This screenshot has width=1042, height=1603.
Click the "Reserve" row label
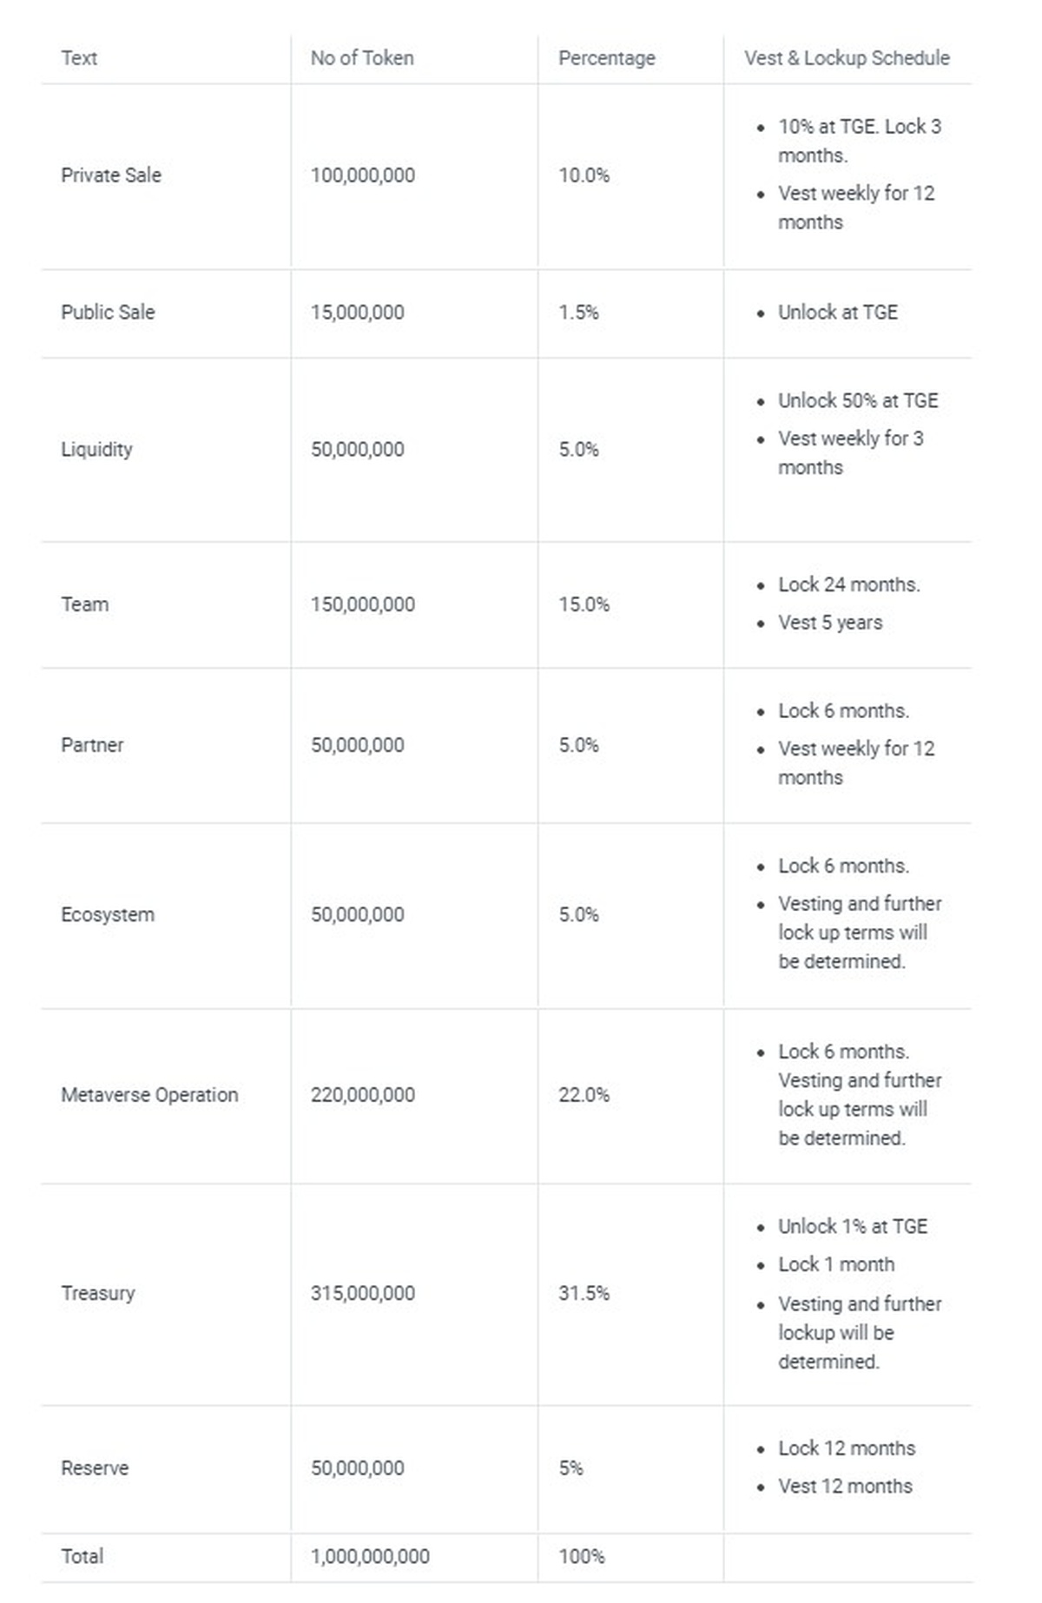(x=95, y=1468)
